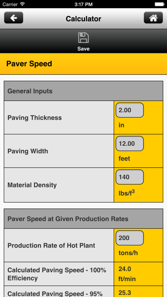167x297 pixels.
Task: Tap Paver Speed at Given Production Rates header
Action: (x=83, y=219)
